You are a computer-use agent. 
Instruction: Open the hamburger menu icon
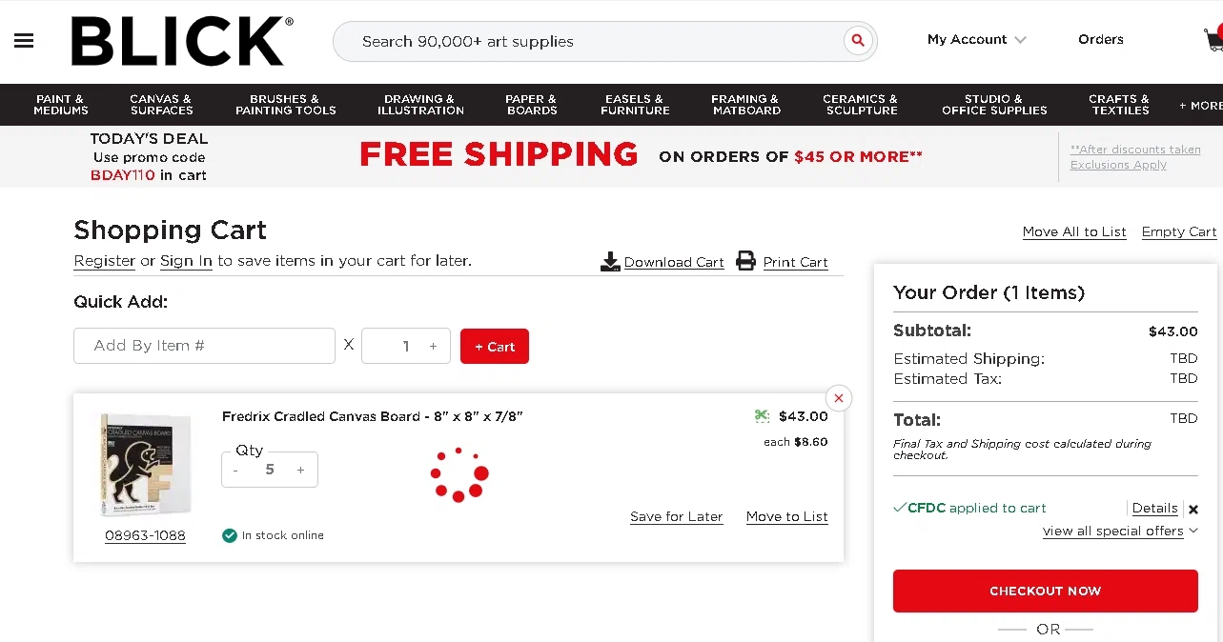24,40
